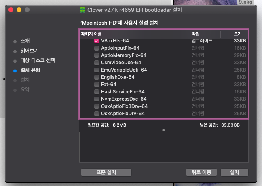Select the AptioInputFix-64 package name

point(120,48)
